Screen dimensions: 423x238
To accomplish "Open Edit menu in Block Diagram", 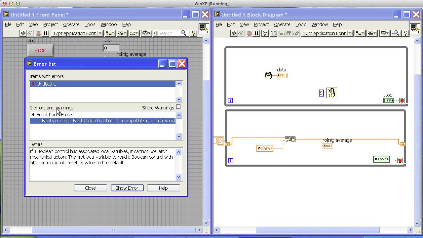I will point(231,24).
